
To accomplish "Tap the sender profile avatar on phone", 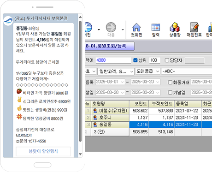I will (8, 21).
